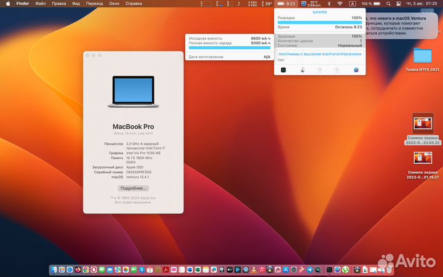Switch the keyboard input source indicator
The width and height of the screenshot is (443, 277).
pyautogui.click(x=353, y=4)
